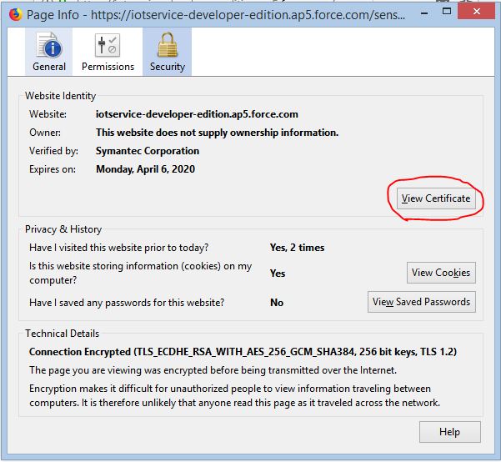The image size is (501, 462).
Task: Click the Firefox icon in title bar
Action: [x=15, y=14]
